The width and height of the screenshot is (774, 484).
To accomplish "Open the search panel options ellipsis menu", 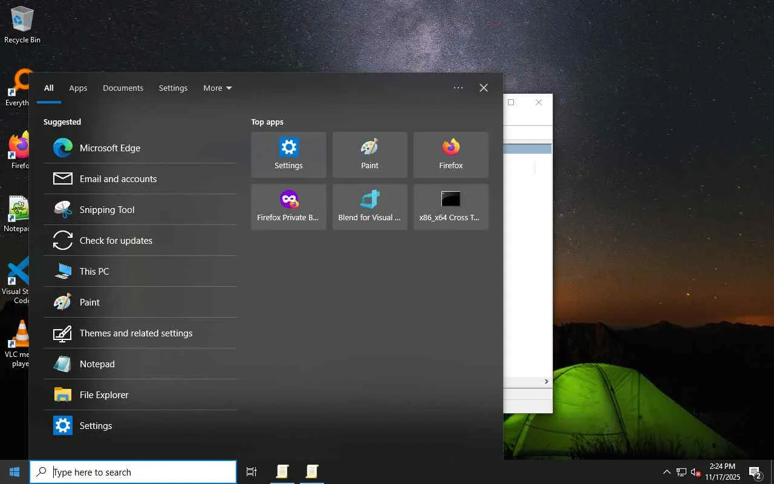I will point(458,88).
